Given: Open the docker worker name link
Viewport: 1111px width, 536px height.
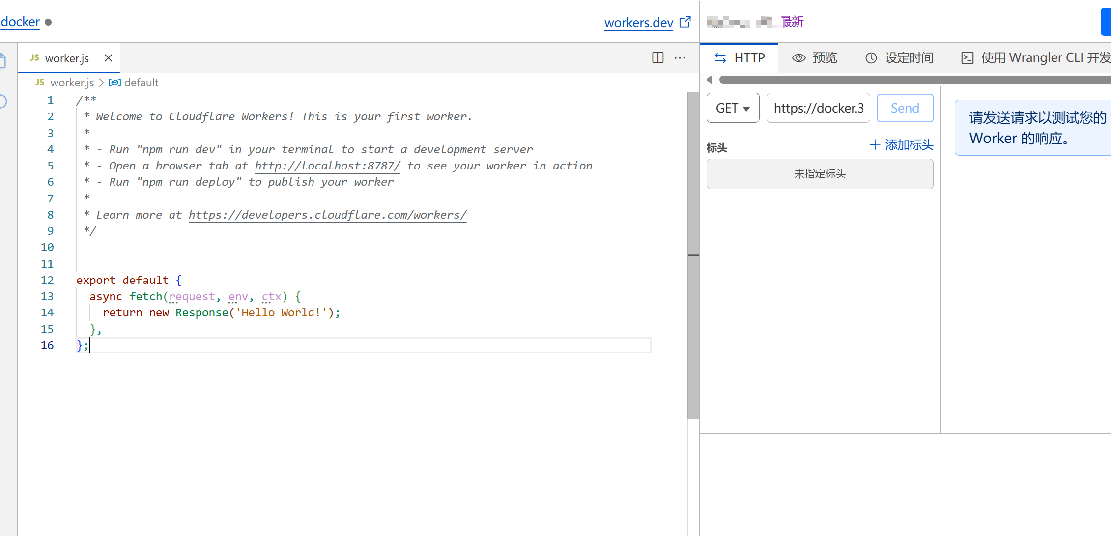Looking at the screenshot, I should tap(20, 22).
